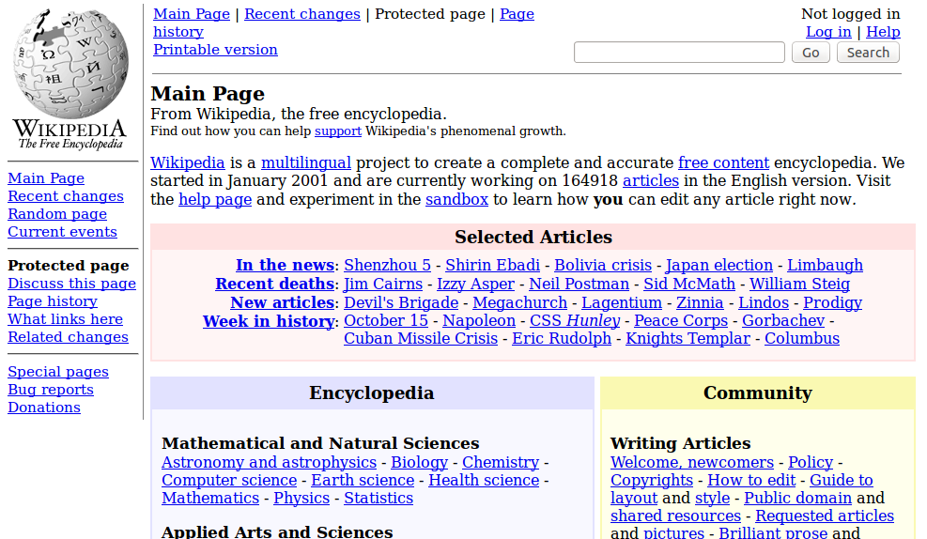The image size is (927, 539).
Task: Click the Search button
Action: 868,53
